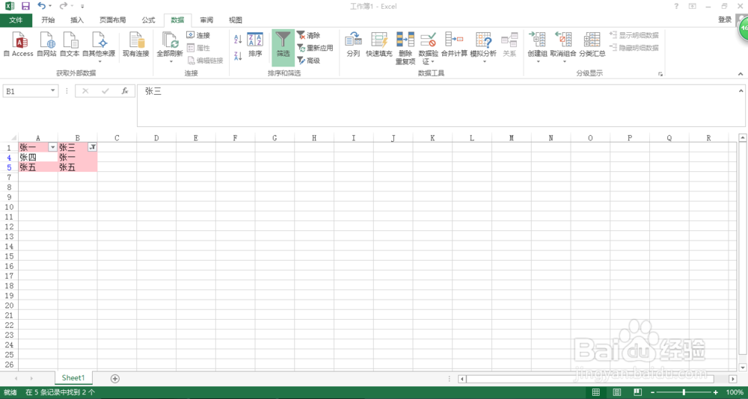Import data From Text (自文本)

(70, 46)
